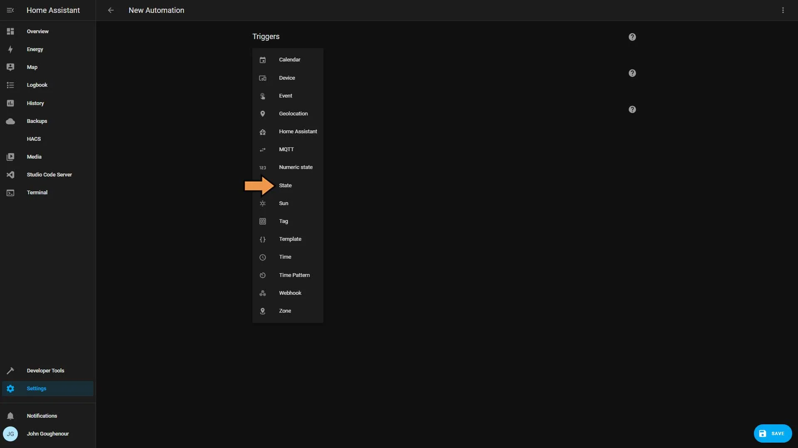Viewport: 798px width, 448px height.
Task: Choose the Tag trigger option
Action: pos(288,221)
